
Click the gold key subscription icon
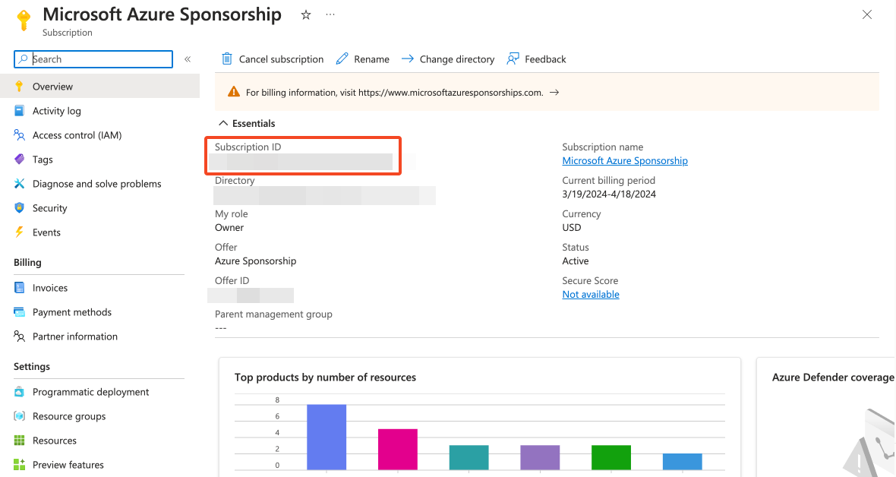[x=24, y=20]
